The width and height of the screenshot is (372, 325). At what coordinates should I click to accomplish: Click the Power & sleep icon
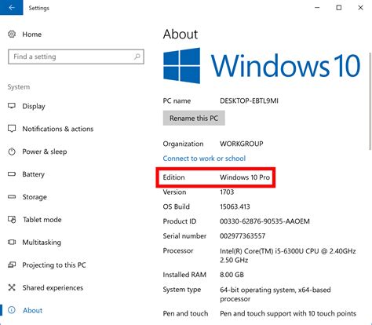click(12, 152)
